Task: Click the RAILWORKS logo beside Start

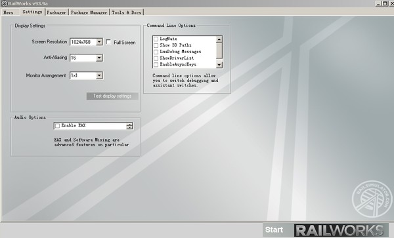Action: tap(341, 230)
